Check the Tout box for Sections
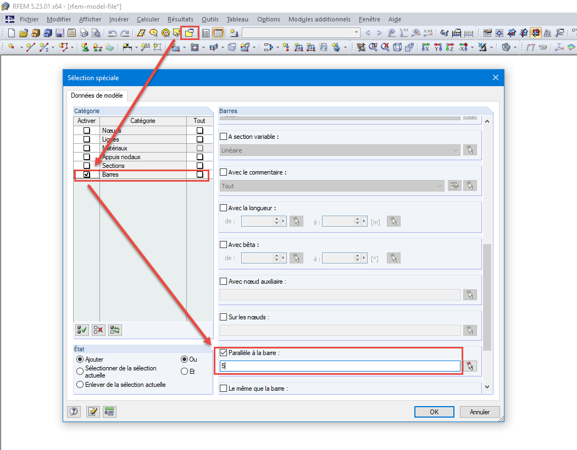This screenshot has width=577, height=450. [200, 166]
